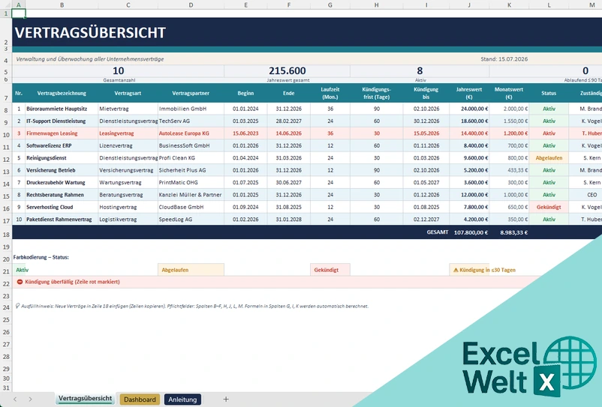
Task: Select cell Büroraummiete Hauptsitz
Action: [62, 109]
